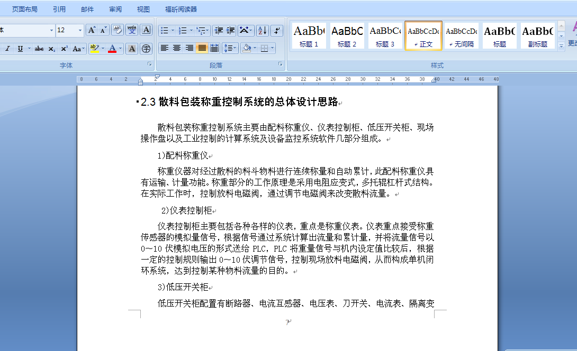The height and width of the screenshot is (351, 577).
Task: Expand the styles gallery More arrow
Action: [x=561, y=46]
